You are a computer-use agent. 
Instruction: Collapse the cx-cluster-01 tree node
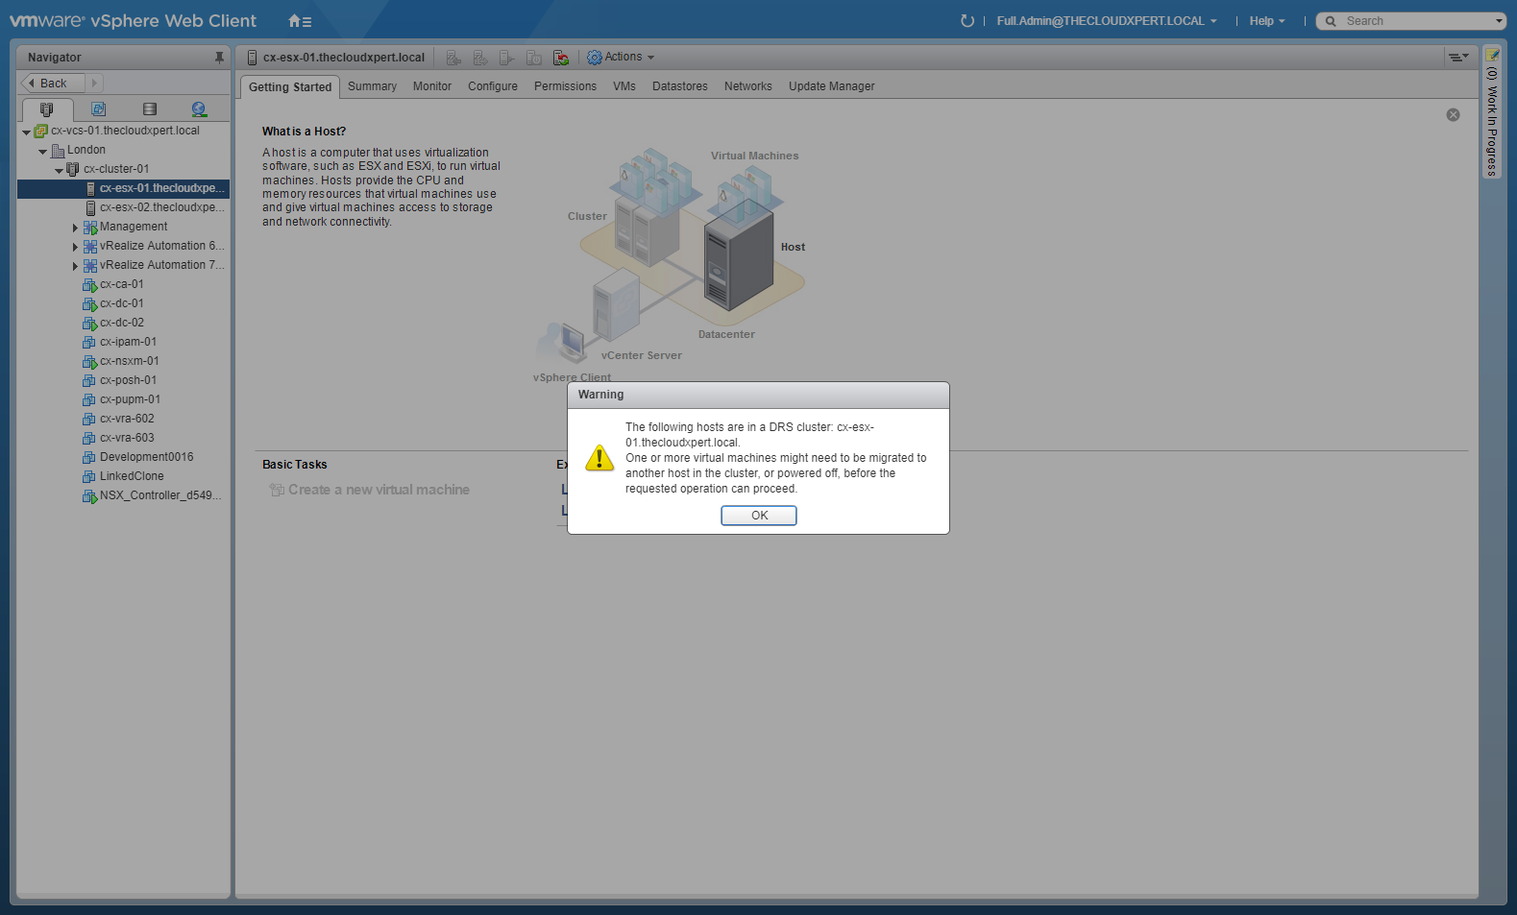(59, 170)
